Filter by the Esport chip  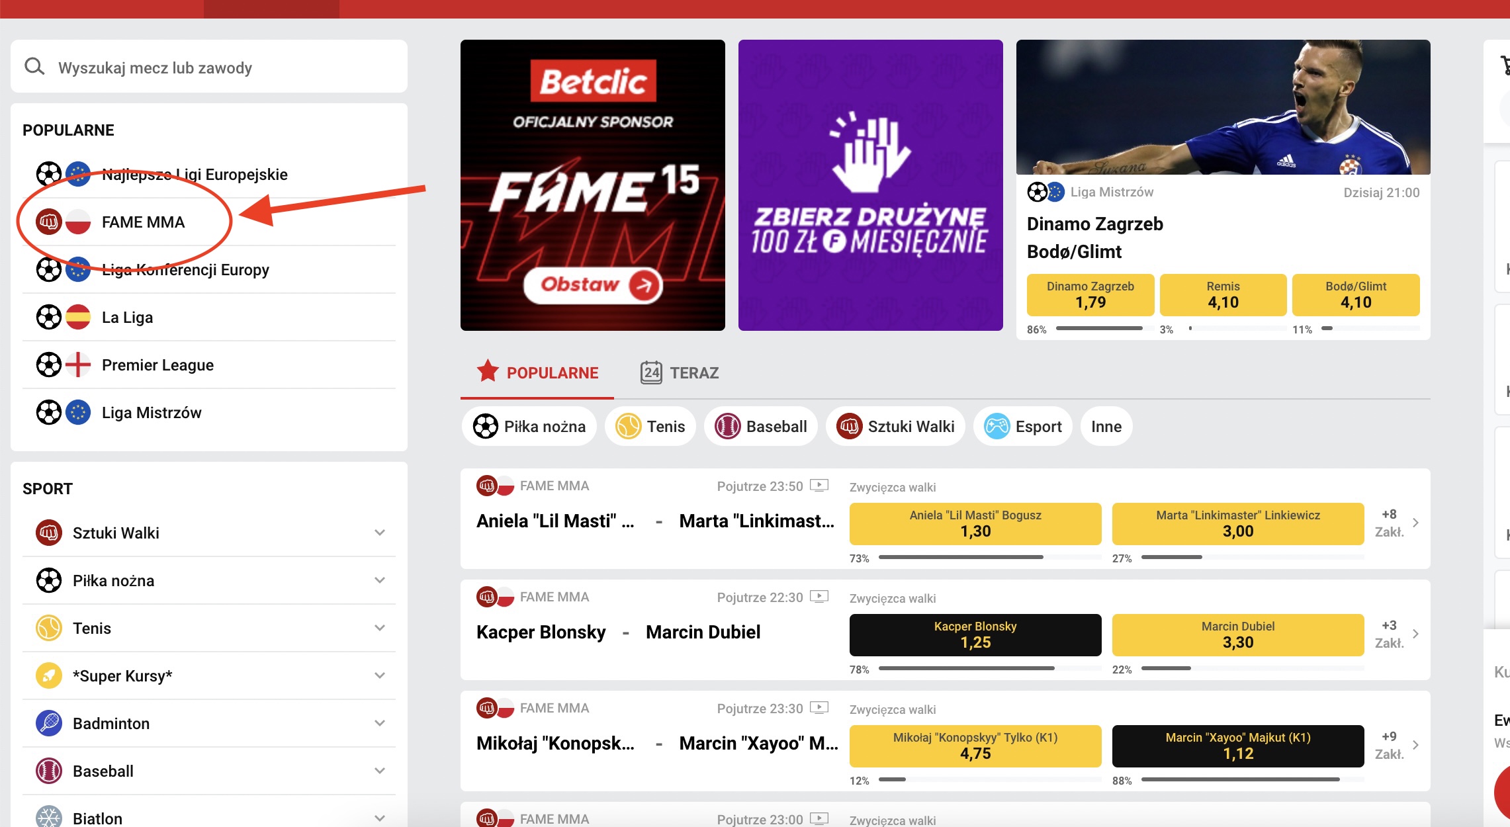click(1022, 427)
